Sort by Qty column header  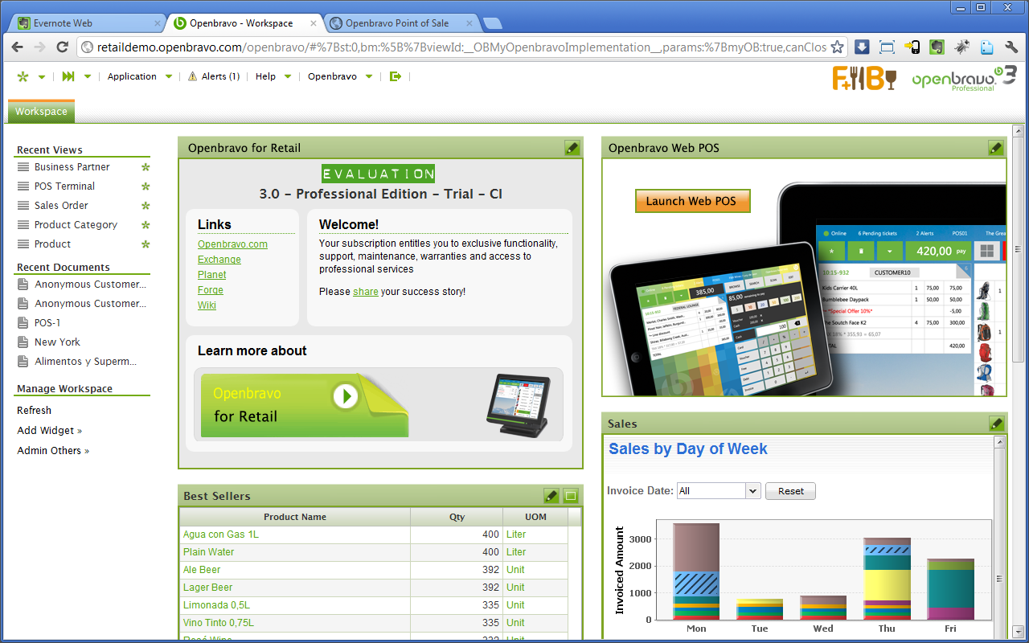coord(457,517)
